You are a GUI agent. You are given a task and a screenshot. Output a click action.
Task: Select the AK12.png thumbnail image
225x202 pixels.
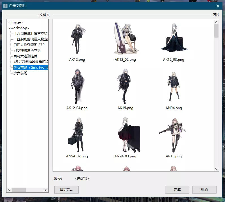(78, 39)
